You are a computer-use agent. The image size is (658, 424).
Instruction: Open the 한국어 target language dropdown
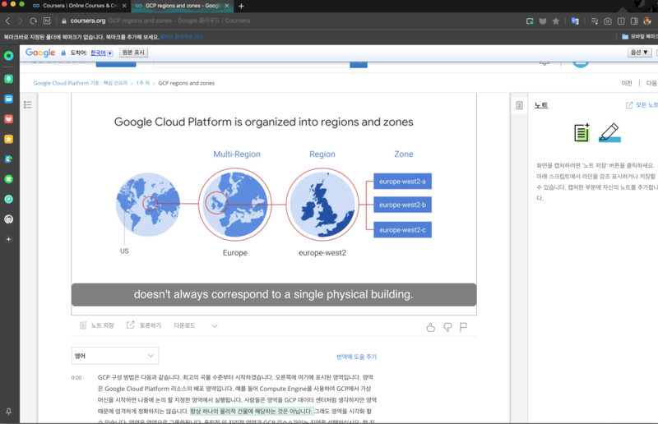tap(101, 53)
